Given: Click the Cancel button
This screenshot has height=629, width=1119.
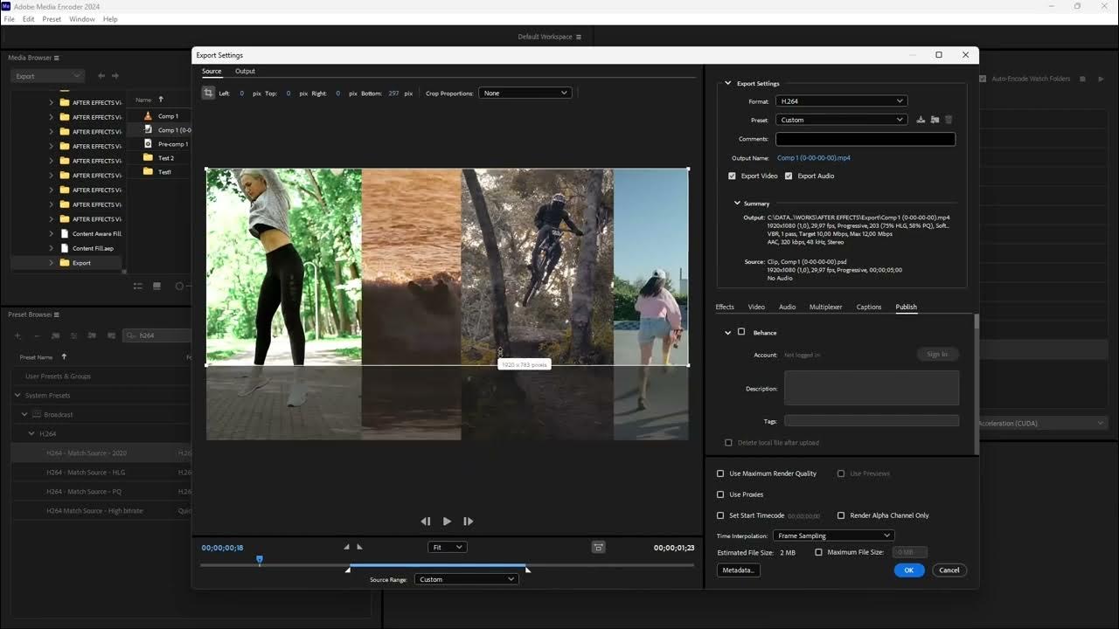Looking at the screenshot, I should coord(949,570).
